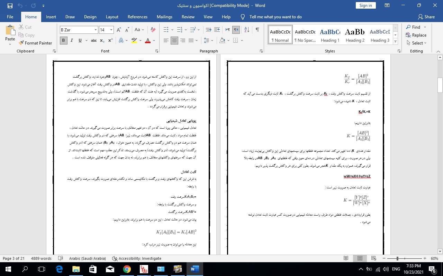443x276 pixels.
Task: Open the Layout ribbon tab
Action: (112, 17)
